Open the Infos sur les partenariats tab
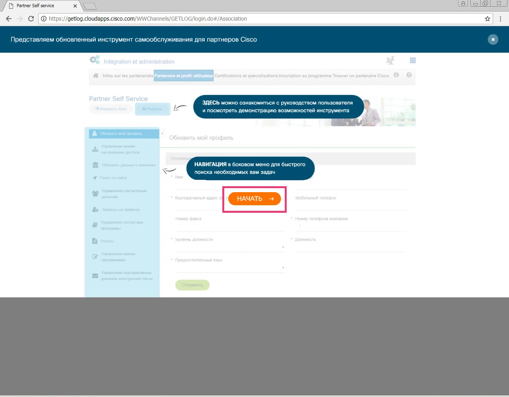This screenshot has width=509, height=397. click(x=128, y=75)
